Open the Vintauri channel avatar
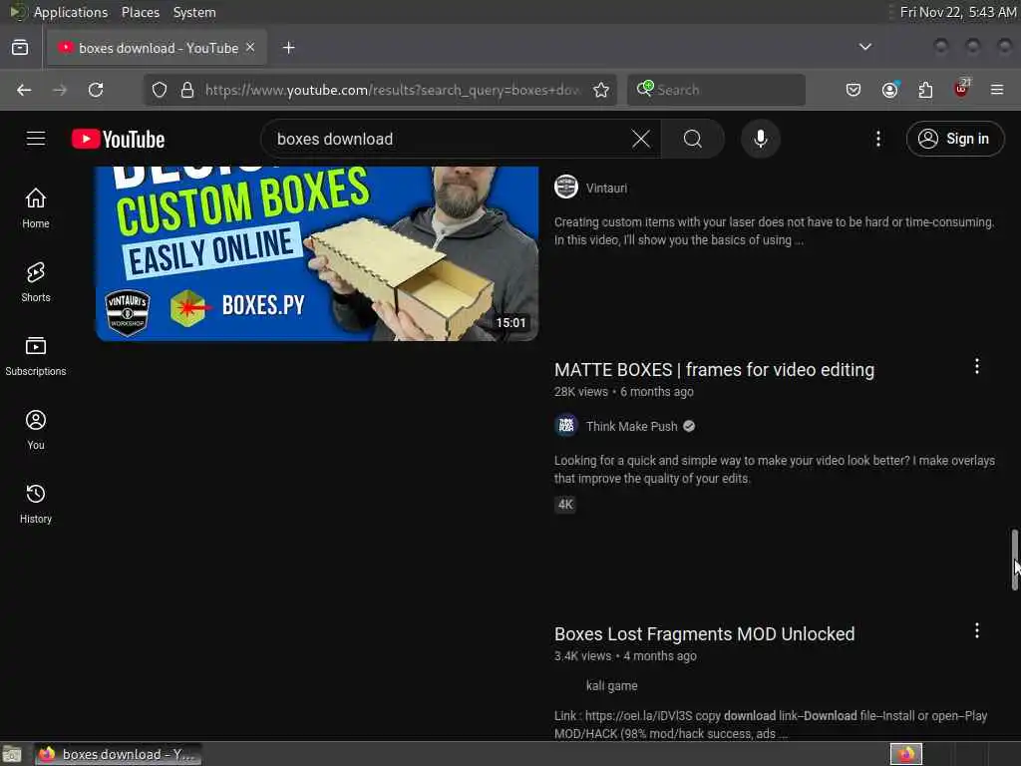 pos(566,188)
